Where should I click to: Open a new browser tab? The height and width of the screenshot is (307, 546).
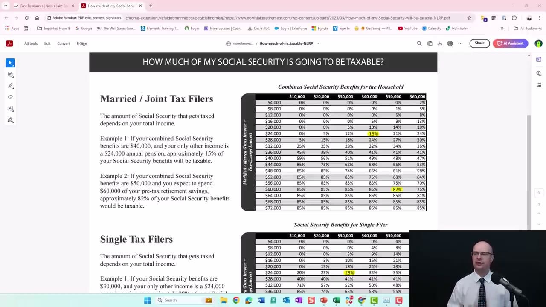[151, 6]
